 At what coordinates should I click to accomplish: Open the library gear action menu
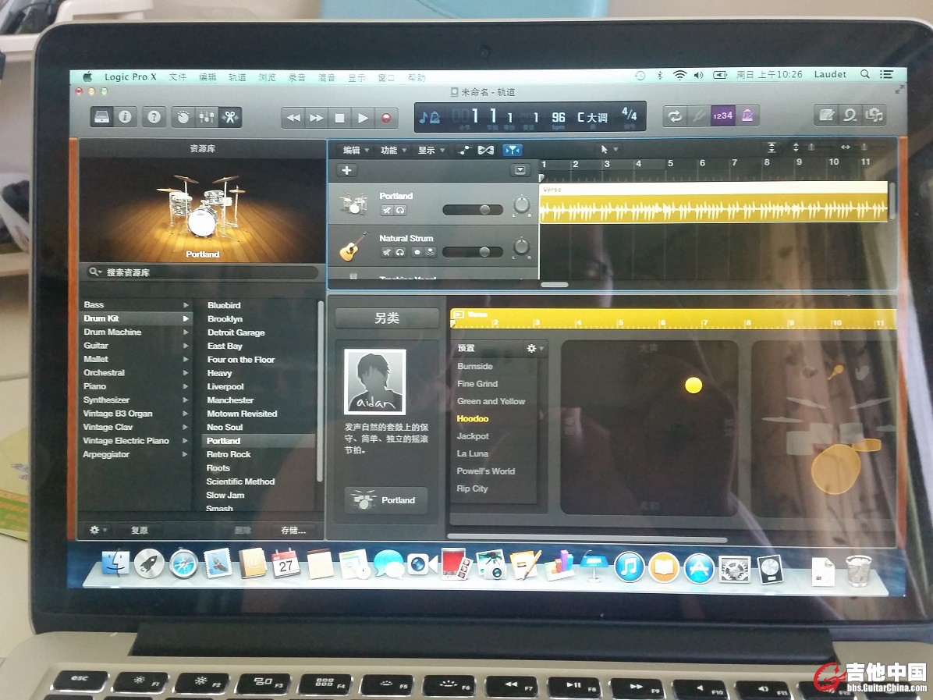97,530
